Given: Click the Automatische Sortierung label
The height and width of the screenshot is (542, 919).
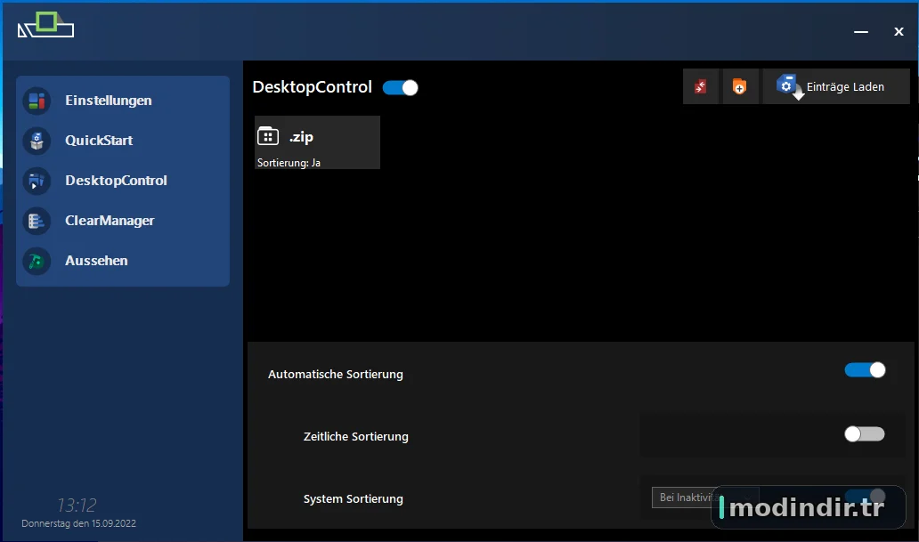Looking at the screenshot, I should point(335,375).
